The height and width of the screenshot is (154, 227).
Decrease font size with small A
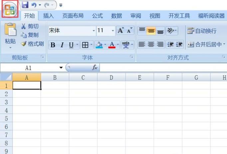tap(129, 31)
